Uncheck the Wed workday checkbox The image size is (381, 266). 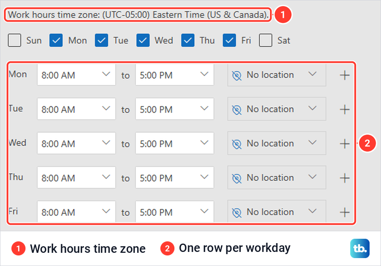click(x=143, y=40)
